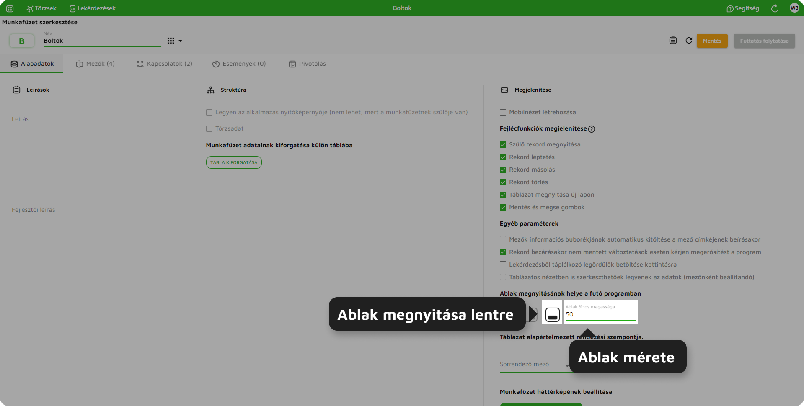Uncheck Táblázat megnyitása új lapon
804x406 pixels.
click(503, 195)
